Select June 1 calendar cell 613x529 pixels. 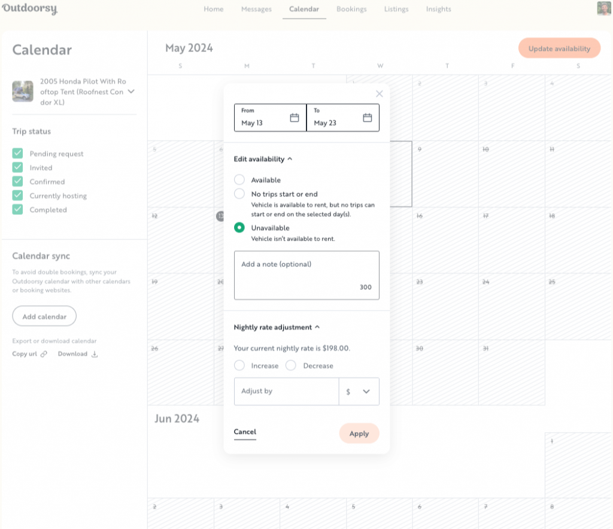point(579,465)
